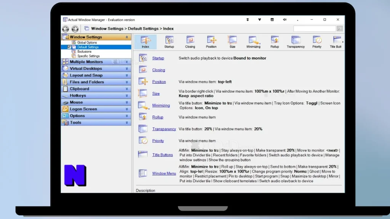Screen dimensions: 390x219
Task: Toggle the Default Settings checkbox
Action: tap(69, 47)
